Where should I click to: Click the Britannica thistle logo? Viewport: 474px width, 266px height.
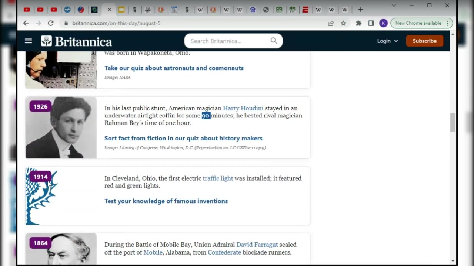click(x=46, y=41)
